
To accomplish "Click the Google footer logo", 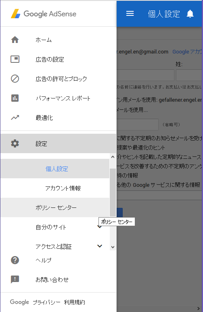I will (19, 302).
